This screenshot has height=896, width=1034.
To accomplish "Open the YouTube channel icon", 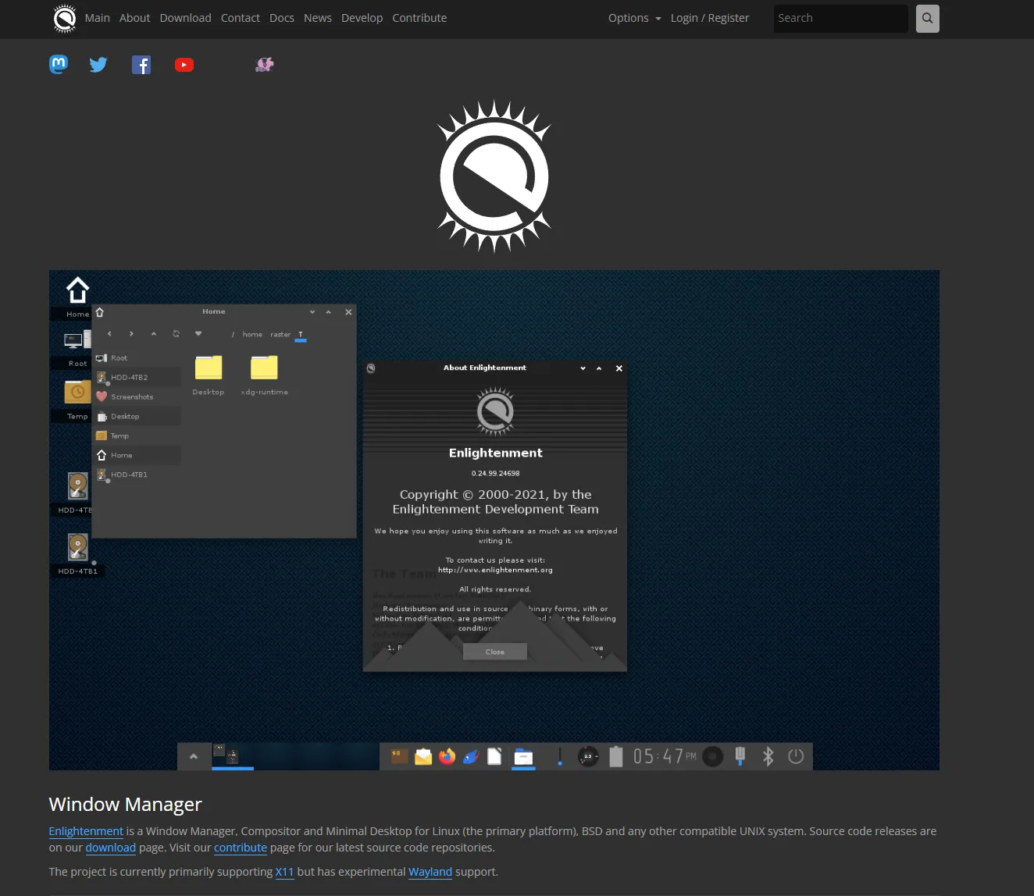I will tap(184, 65).
